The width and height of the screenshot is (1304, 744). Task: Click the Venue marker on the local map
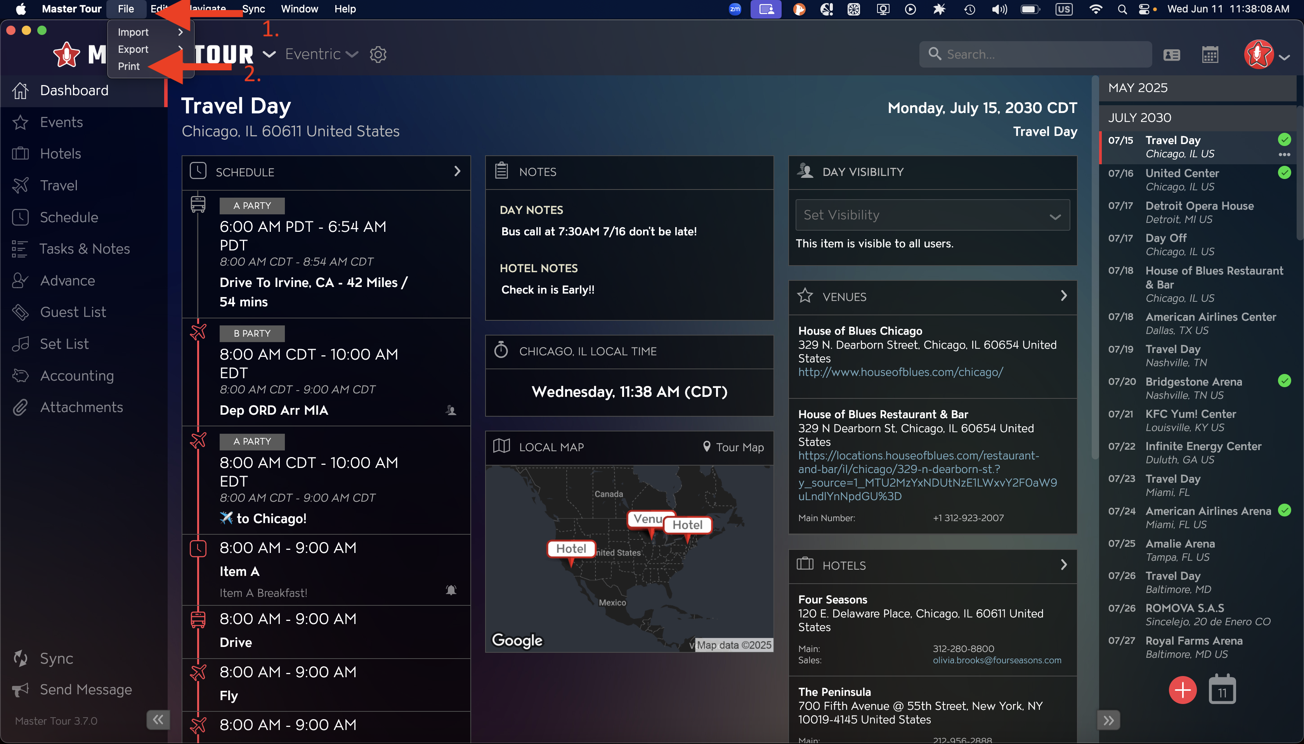(649, 519)
